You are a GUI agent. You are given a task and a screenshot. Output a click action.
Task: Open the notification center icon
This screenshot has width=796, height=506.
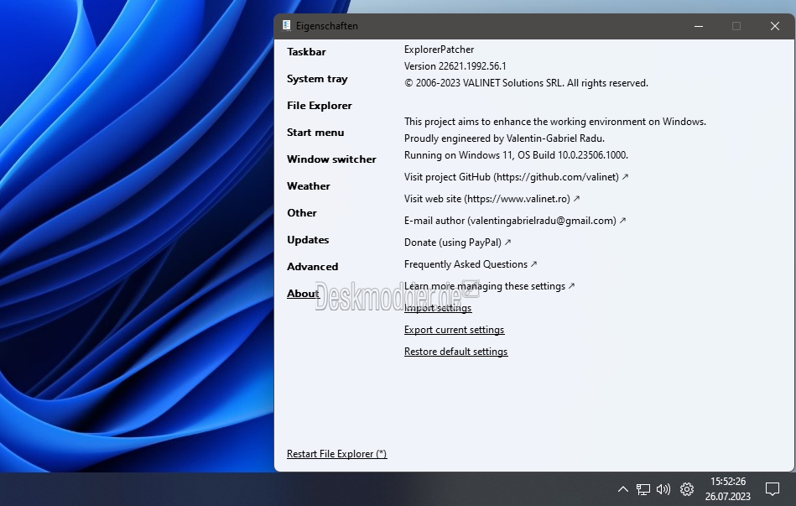(x=773, y=489)
